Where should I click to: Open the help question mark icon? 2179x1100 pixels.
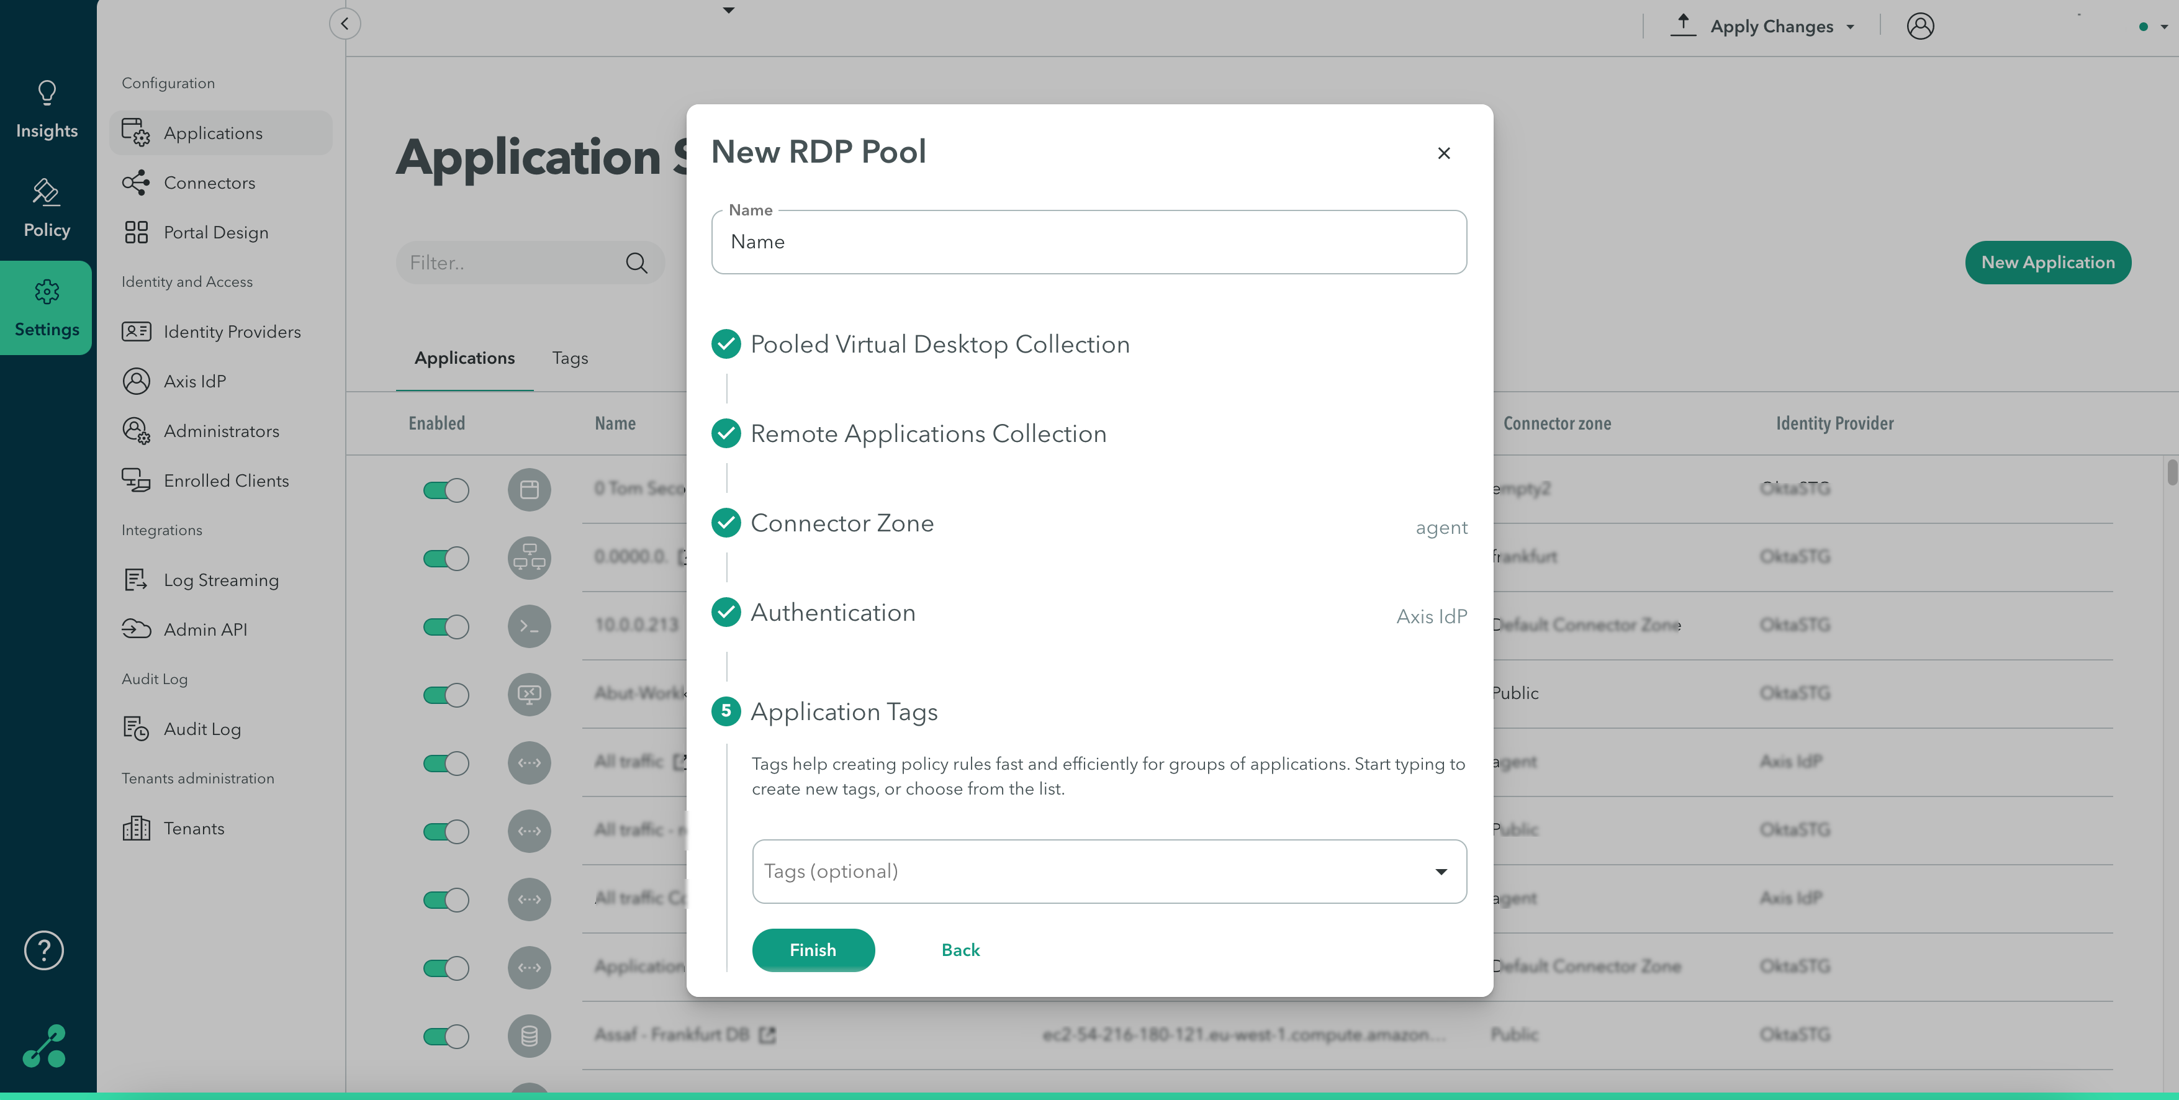tap(44, 950)
